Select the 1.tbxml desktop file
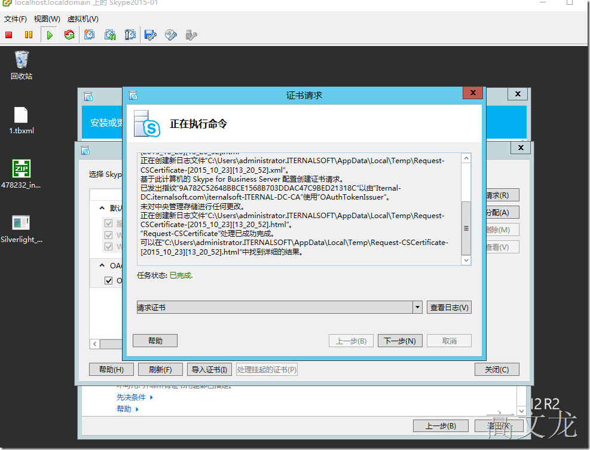 coord(22,120)
